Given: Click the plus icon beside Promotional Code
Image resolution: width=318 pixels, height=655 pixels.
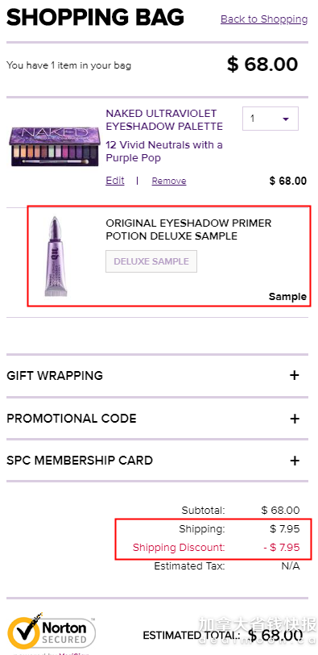Looking at the screenshot, I should [294, 419].
